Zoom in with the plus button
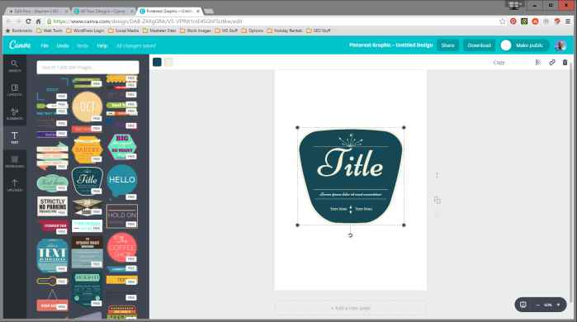This screenshot has height=322, width=577. tap(558, 305)
